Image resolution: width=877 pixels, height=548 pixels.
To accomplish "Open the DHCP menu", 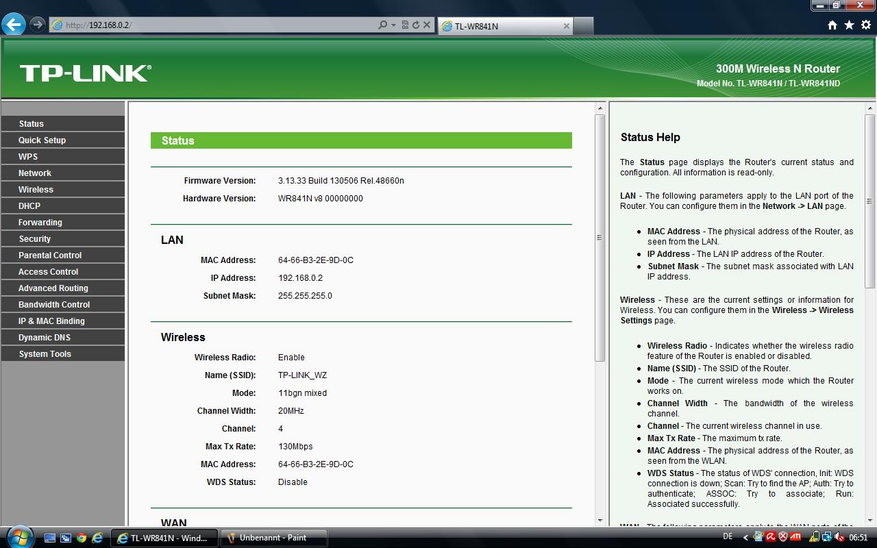I will pos(63,206).
